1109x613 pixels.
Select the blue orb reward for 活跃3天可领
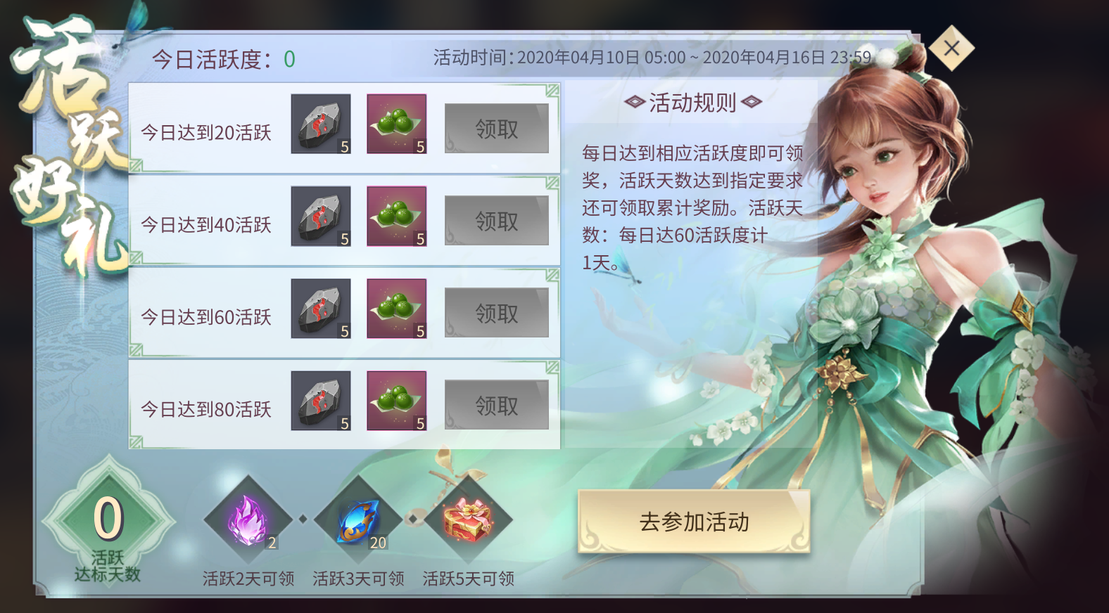pyautogui.click(x=358, y=520)
